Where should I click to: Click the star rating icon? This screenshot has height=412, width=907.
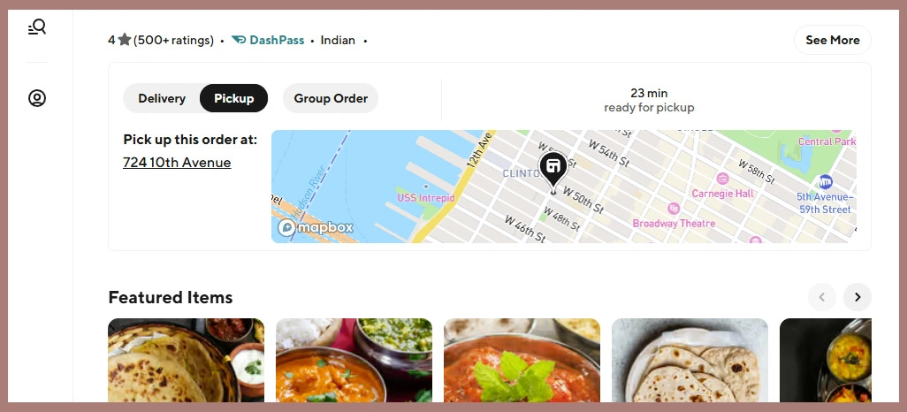click(x=125, y=40)
